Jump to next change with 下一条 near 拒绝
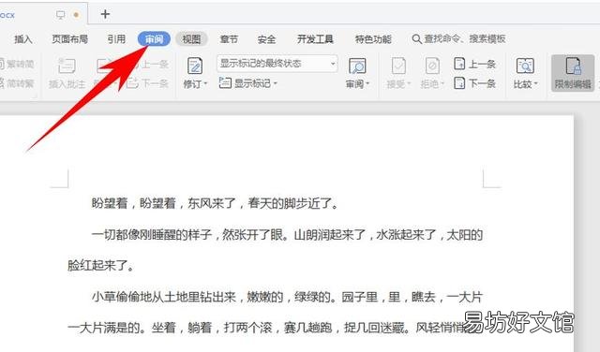 coord(475,83)
